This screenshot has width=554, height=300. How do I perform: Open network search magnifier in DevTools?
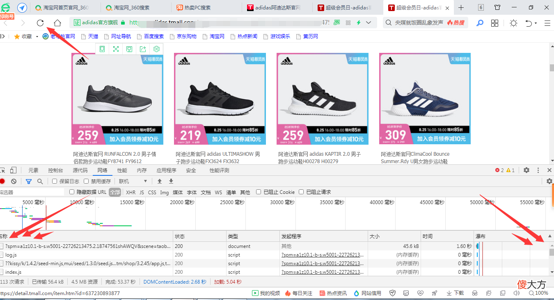point(40,181)
